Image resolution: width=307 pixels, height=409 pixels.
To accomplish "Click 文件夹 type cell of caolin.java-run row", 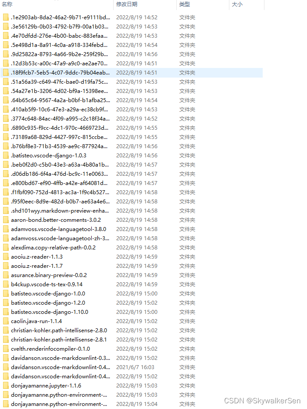I will 187,321.
